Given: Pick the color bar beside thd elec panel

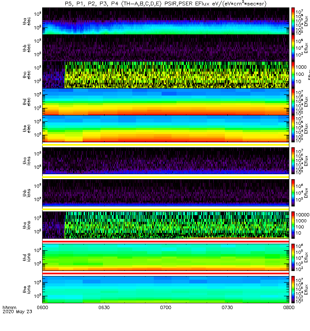Looking at the screenshot, I should coord(293,101).
